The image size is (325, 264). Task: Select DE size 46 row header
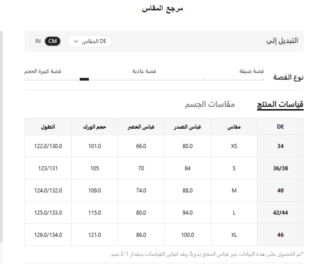tap(280, 235)
